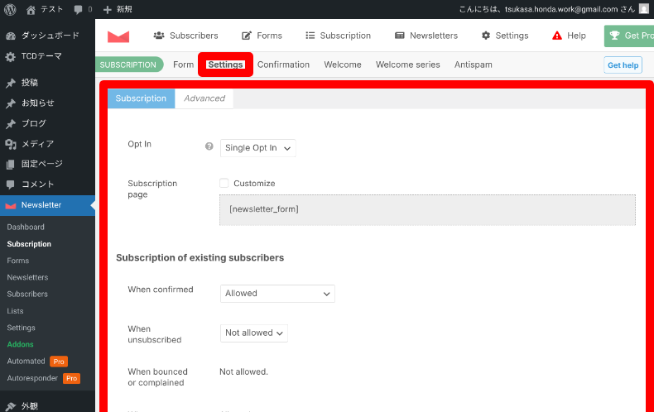This screenshot has width=654, height=412.
Task: Open the When confirmed dropdown
Action: 277,294
